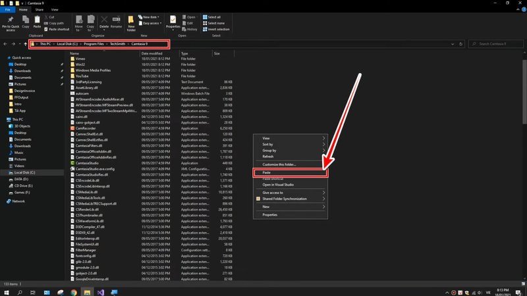
Task: Open the address bar history dropdown
Action: [453, 44]
